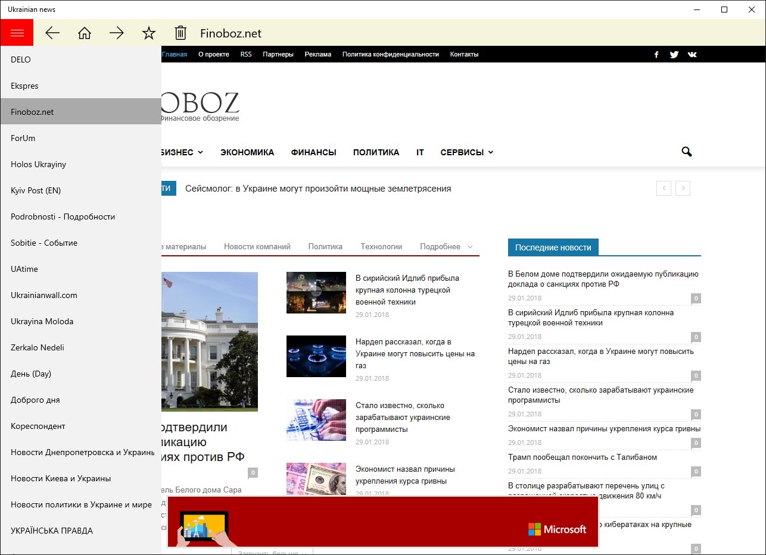Expand the СЕРВИСЫ dropdown menu

point(467,152)
